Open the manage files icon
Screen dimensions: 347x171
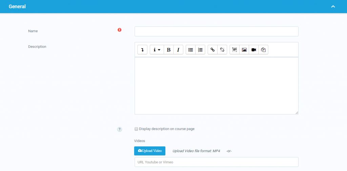(263, 50)
